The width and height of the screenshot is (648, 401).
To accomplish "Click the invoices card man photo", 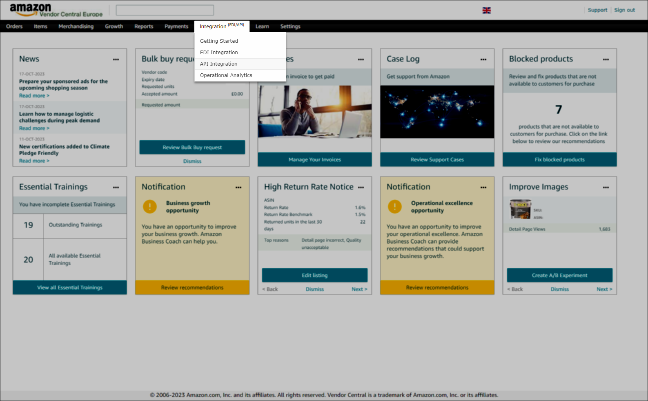I will (x=315, y=112).
